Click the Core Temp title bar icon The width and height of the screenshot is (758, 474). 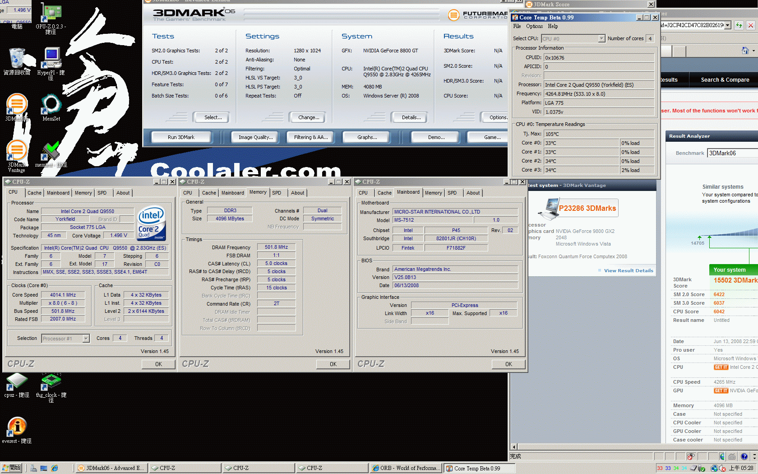pos(515,18)
